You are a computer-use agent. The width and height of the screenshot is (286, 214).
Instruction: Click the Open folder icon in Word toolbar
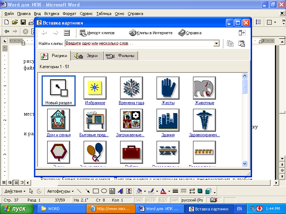pyautogui.click(x=15, y=22)
